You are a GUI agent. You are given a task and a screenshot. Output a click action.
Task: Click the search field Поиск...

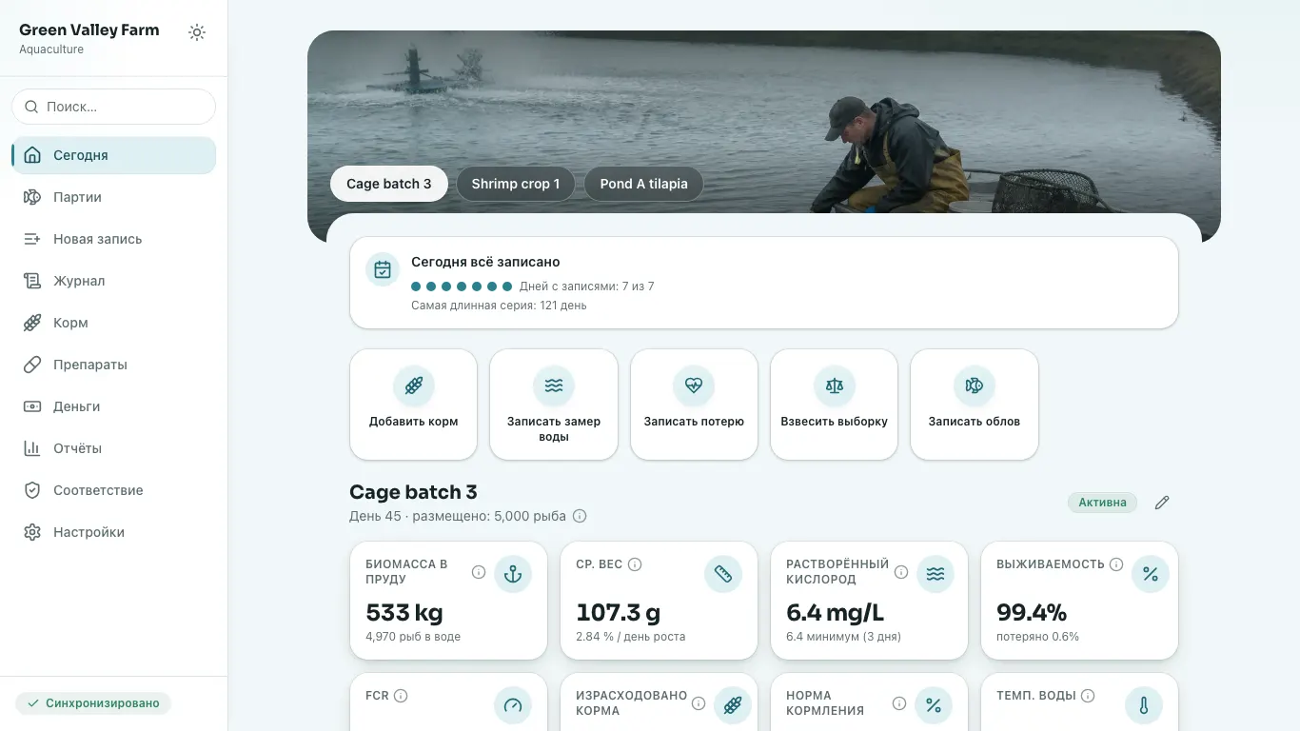(114, 107)
